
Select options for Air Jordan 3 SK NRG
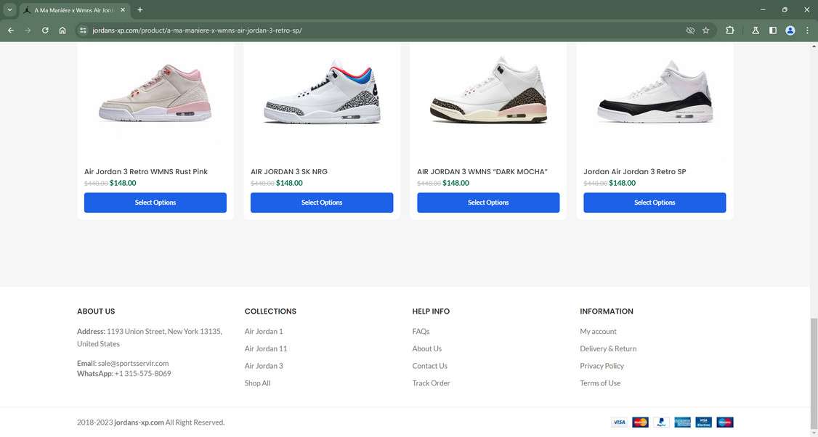click(322, 203)
